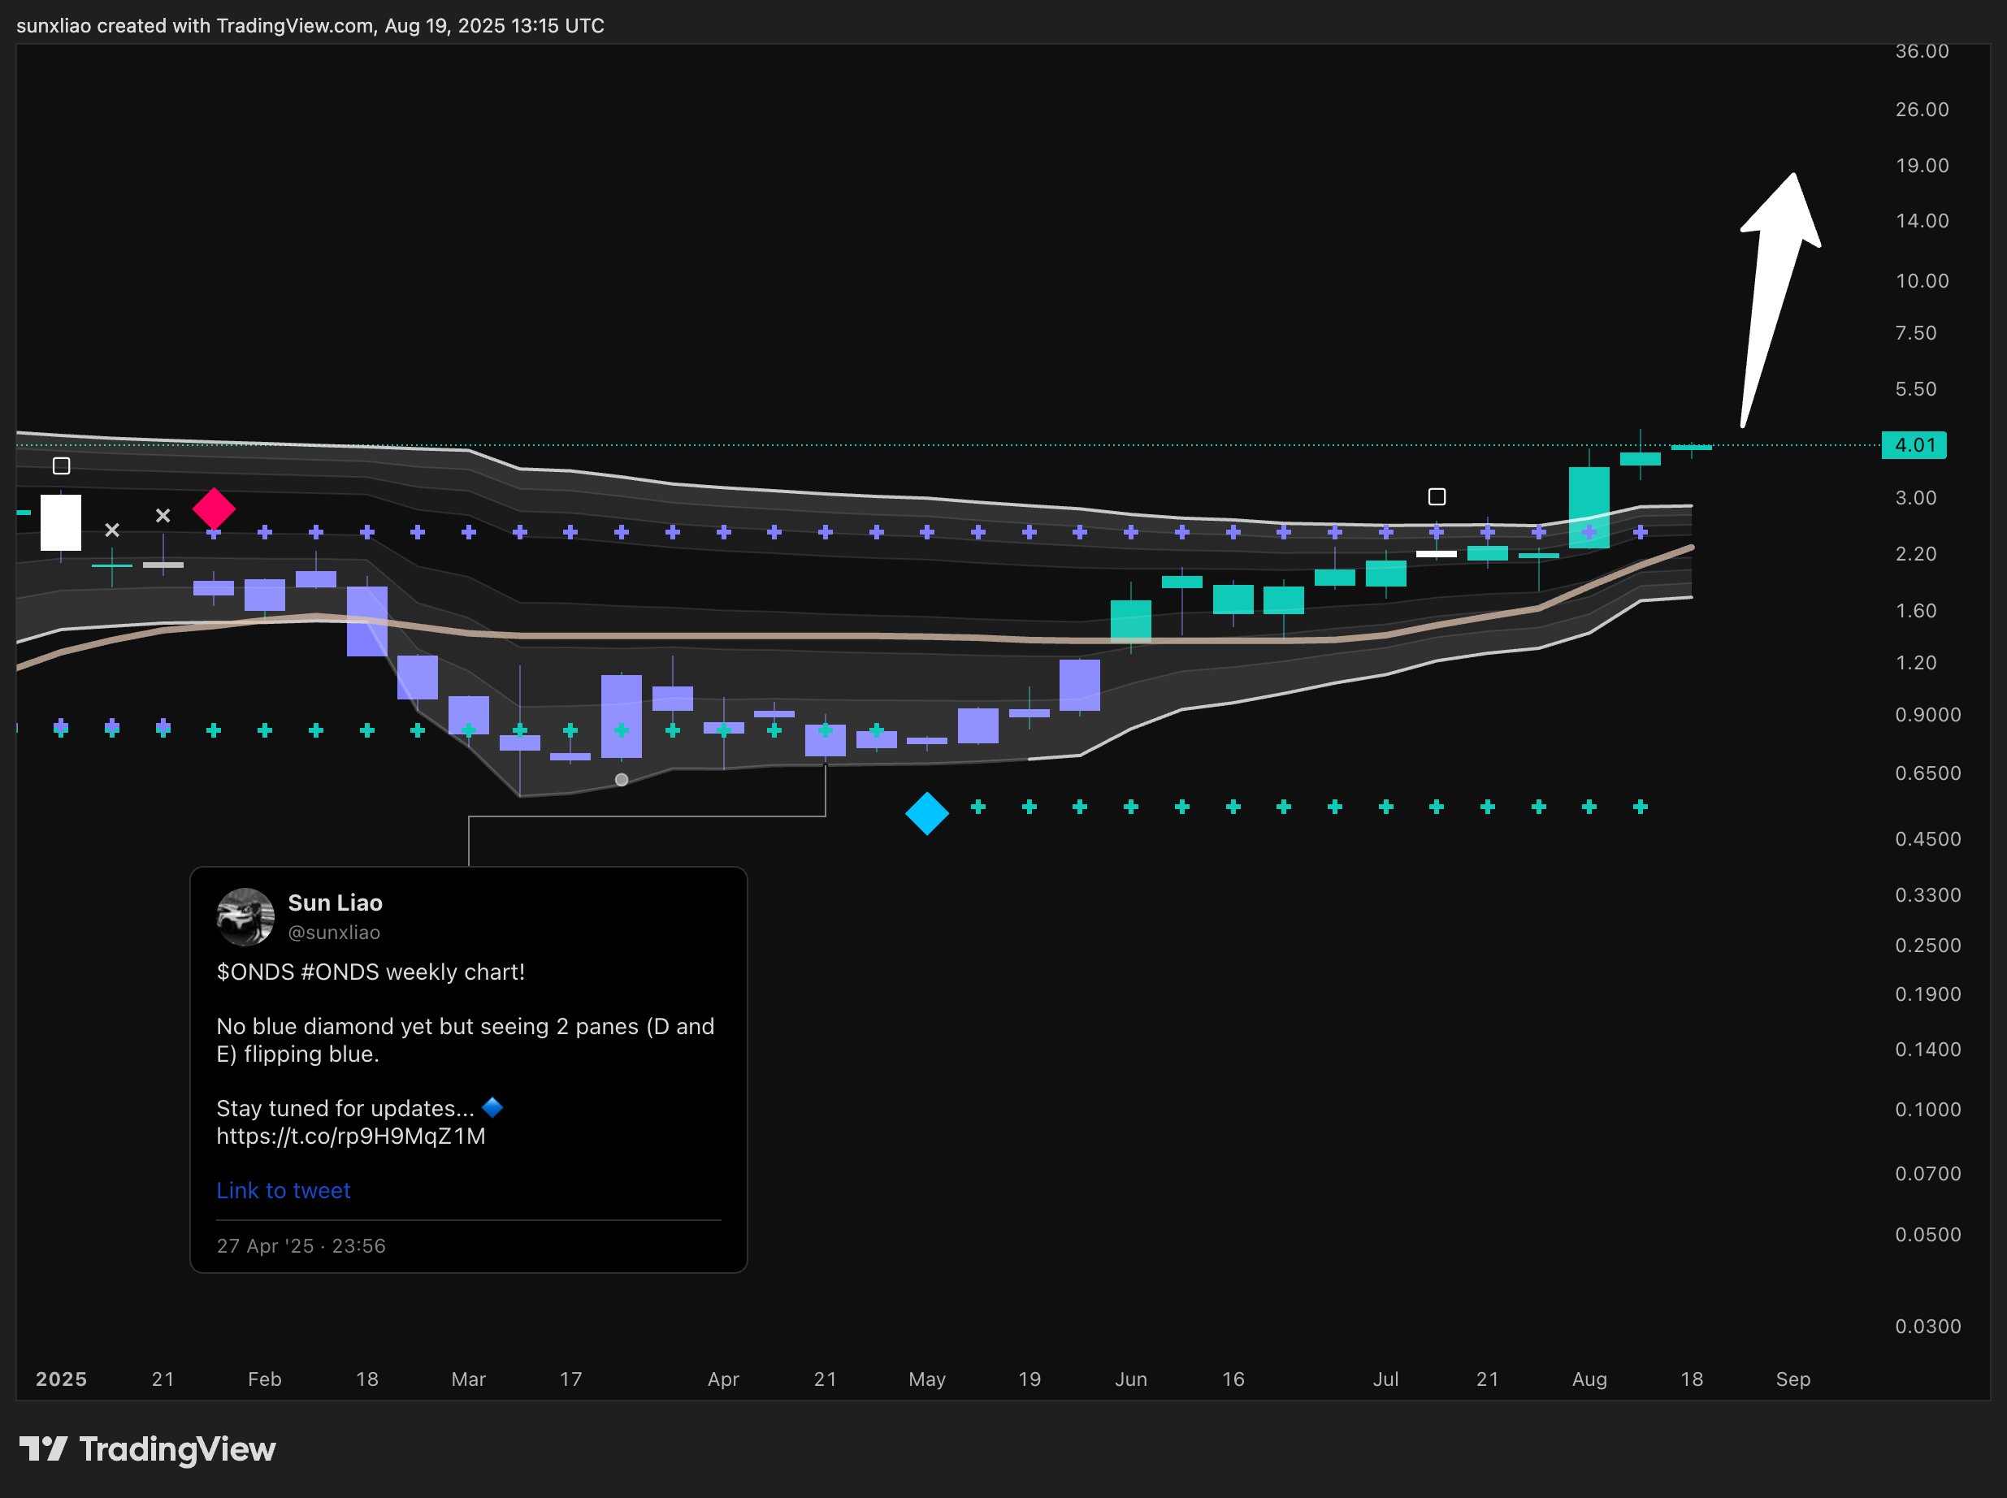Image resolution: width=2007 pixels, height=1498 pixels.
Task: Click the small square marker near July
Action: coord(1437,497)
